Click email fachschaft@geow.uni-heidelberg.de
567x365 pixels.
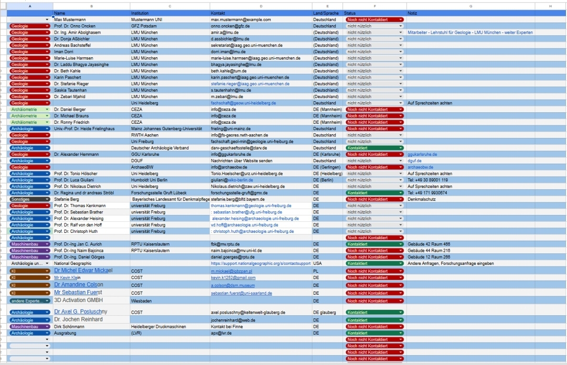coord(243,103)
